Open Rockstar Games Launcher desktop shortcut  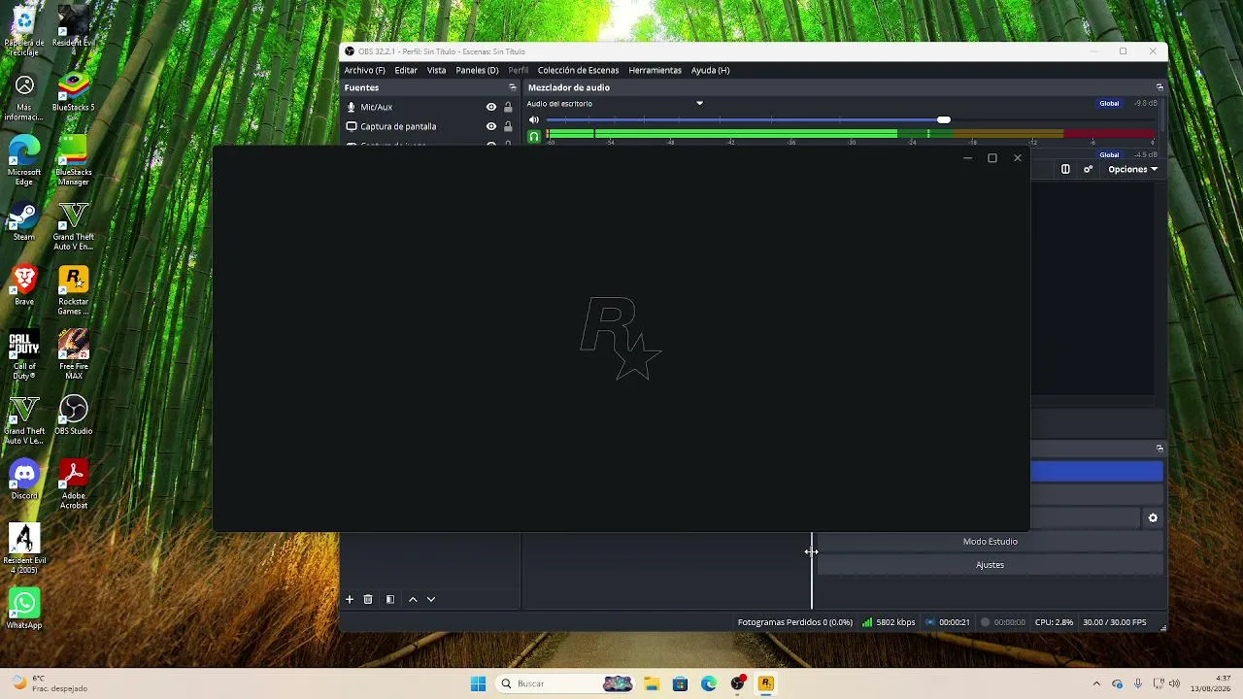(74, 291)
